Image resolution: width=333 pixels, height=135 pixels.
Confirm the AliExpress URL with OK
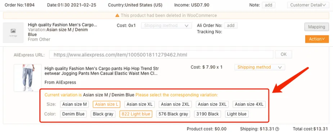point(284,54)
